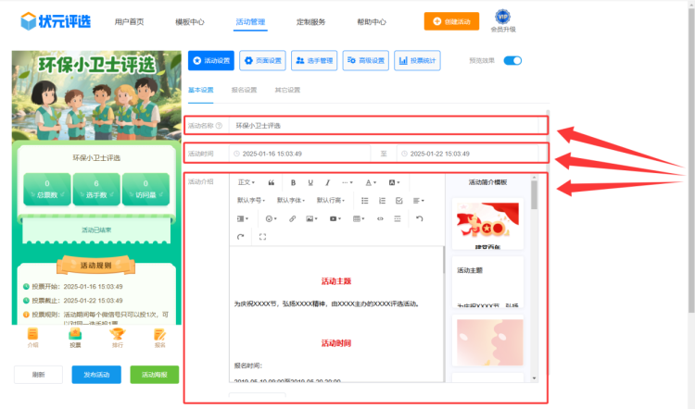
Task: Switch to the 报名设置 tab
Action: (x=244, y=90)
